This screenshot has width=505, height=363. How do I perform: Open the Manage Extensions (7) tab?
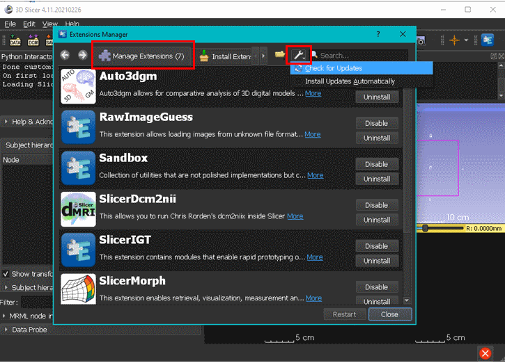point(143,56)
